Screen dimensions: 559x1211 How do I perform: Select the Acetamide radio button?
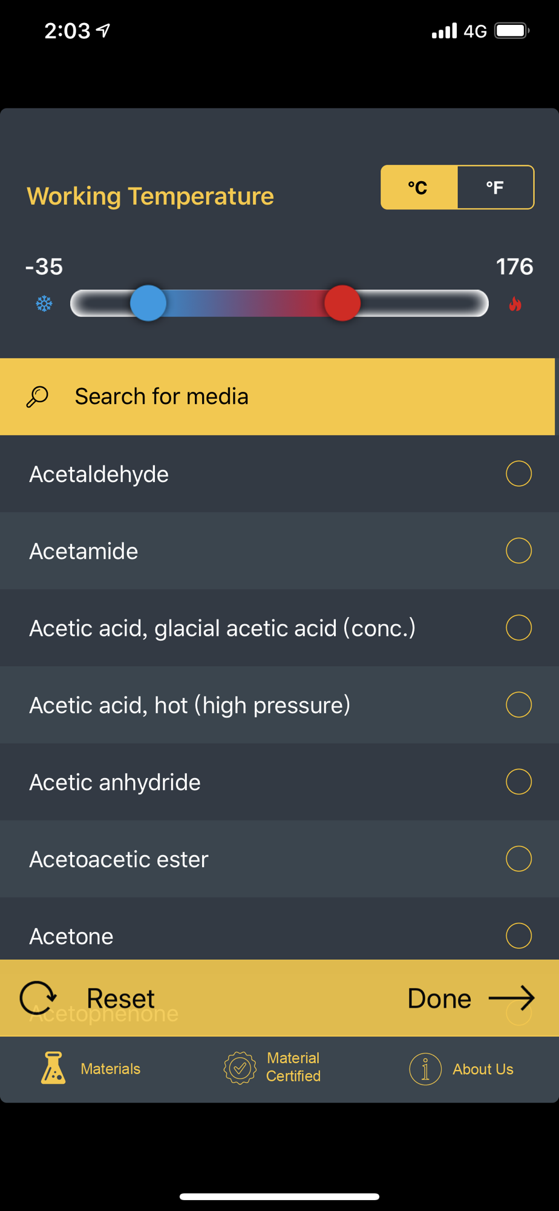[518, 550]
